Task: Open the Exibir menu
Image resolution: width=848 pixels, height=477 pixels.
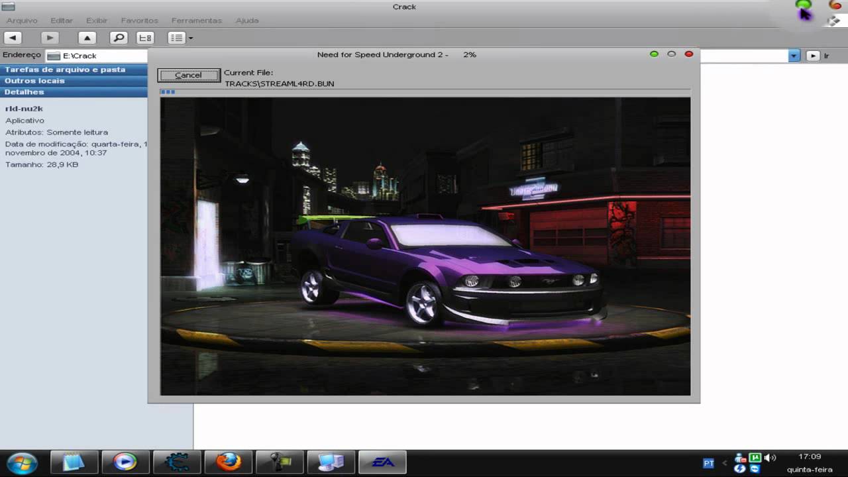Action: [97, 21]
